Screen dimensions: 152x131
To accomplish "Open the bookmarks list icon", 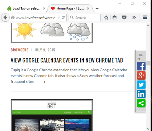I will [x=114, y=17].
